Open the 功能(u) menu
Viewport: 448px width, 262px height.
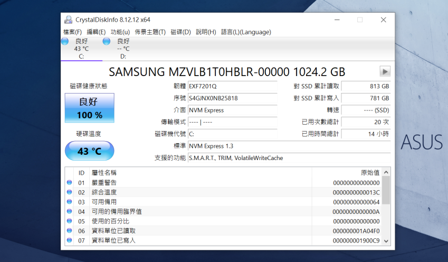click(x=120, y=32)
